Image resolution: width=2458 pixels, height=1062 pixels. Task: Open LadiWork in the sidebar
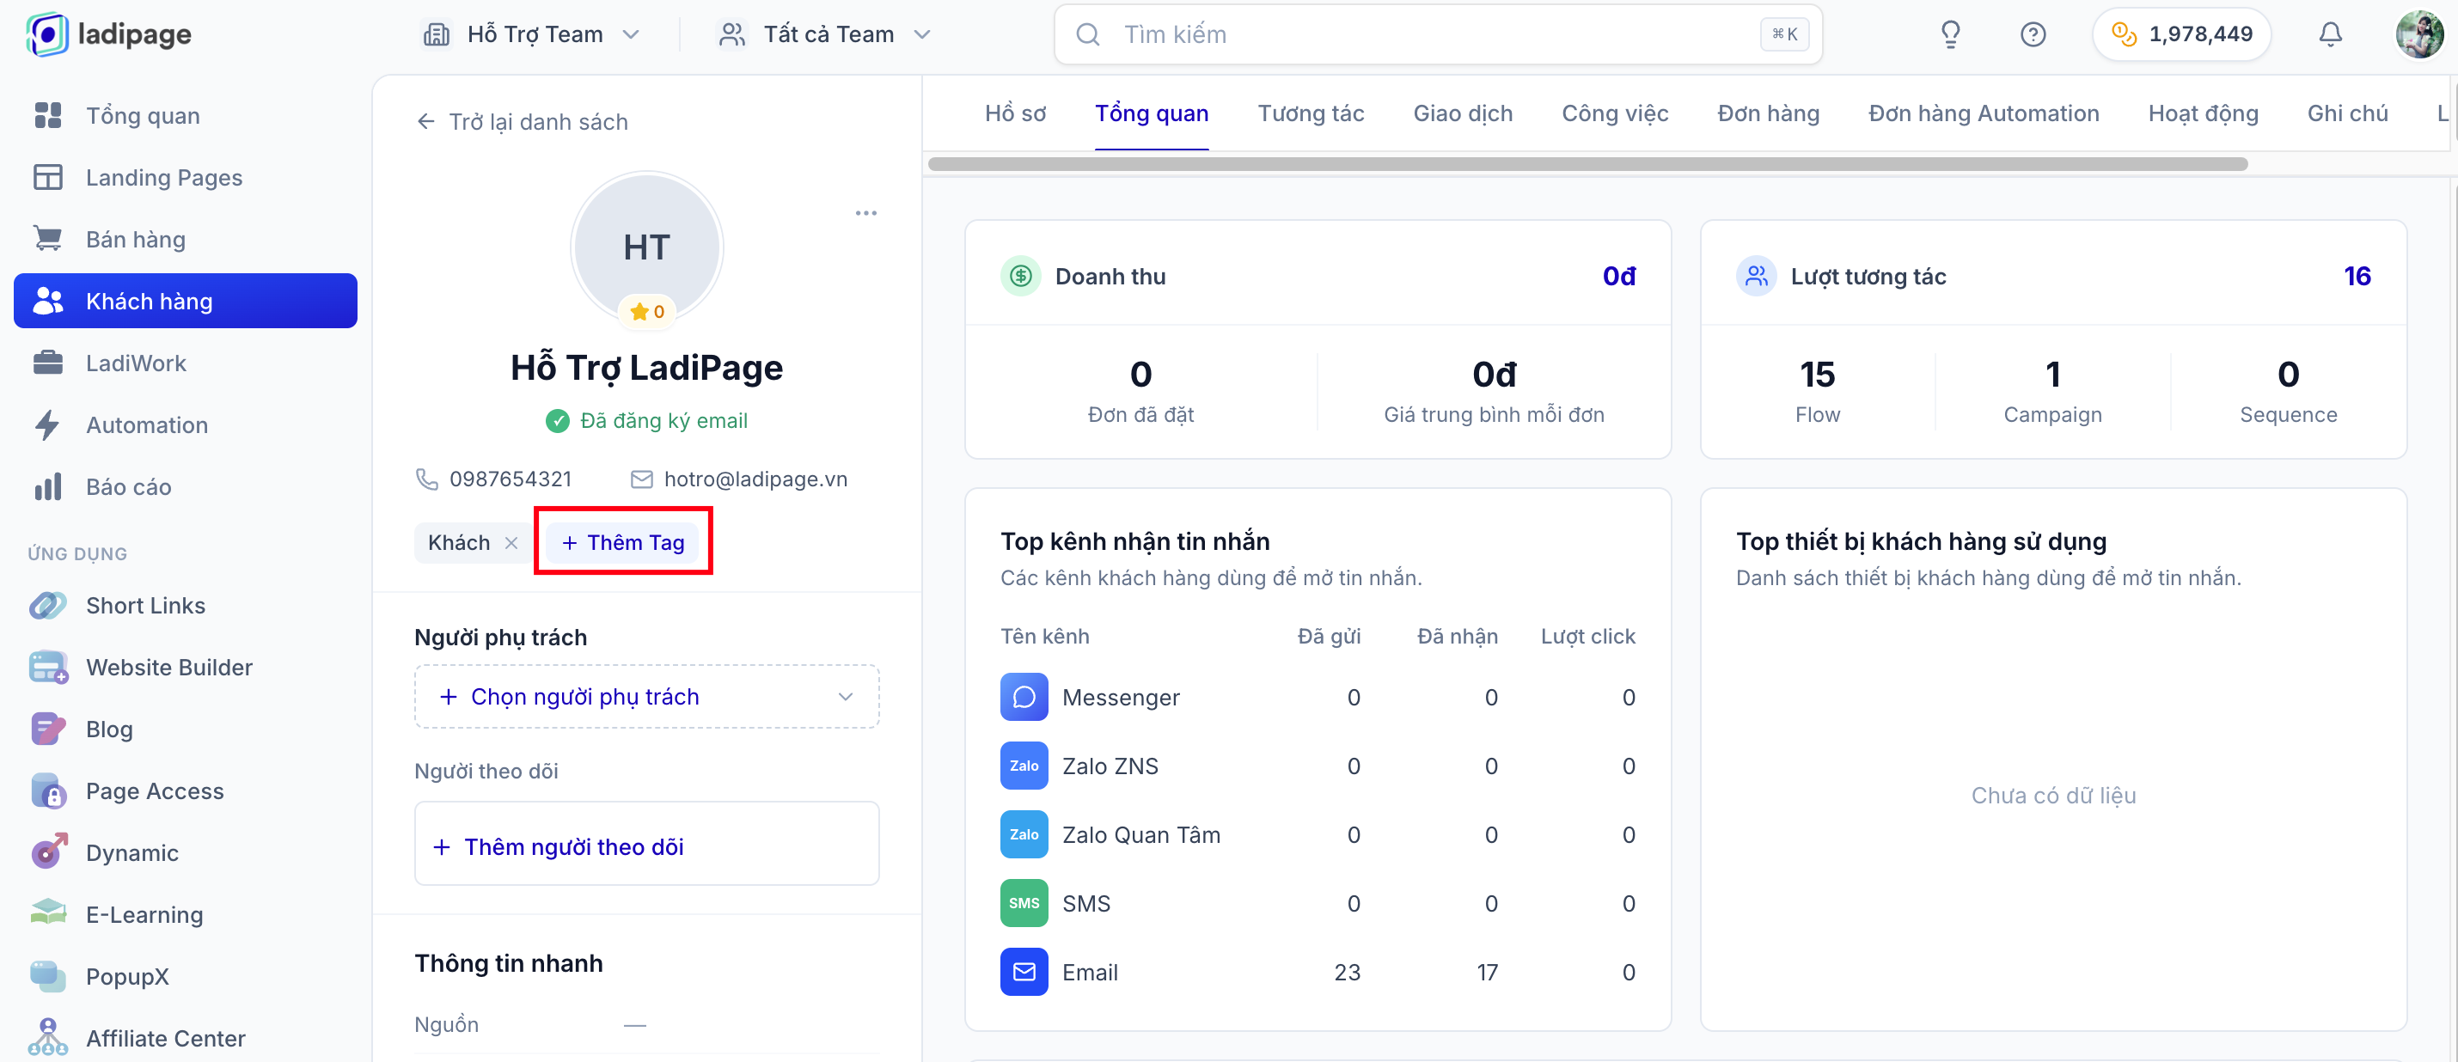(x=186, y=363)
